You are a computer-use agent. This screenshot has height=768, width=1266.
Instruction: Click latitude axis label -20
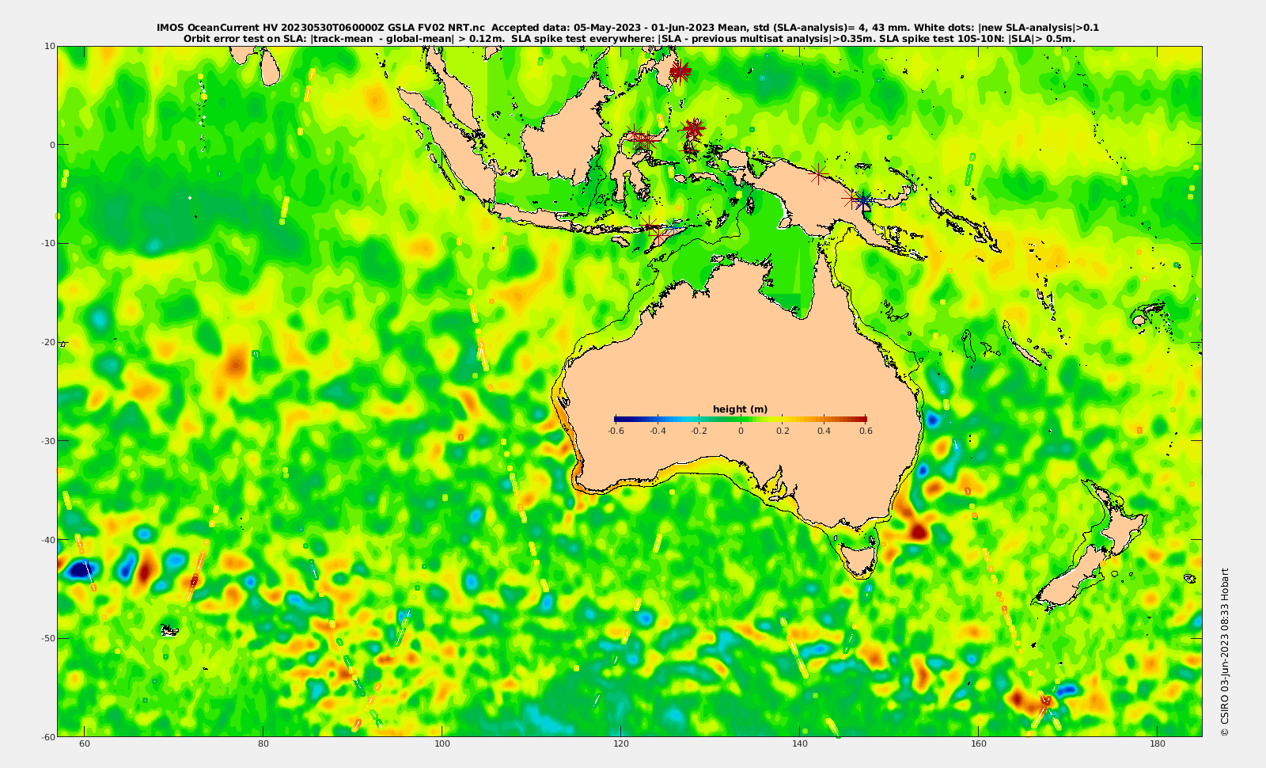tap(47, 342)
